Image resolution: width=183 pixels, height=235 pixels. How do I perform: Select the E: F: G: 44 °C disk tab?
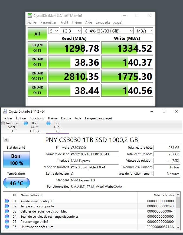[x=34, y=127]
